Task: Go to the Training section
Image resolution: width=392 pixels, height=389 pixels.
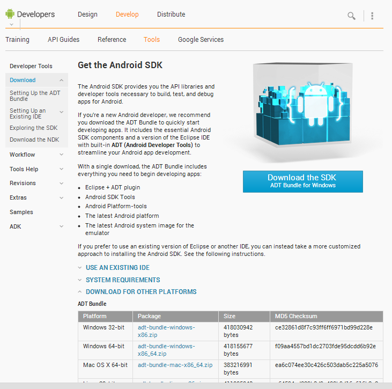Action: pyautogui.click(x=17, y=40)
